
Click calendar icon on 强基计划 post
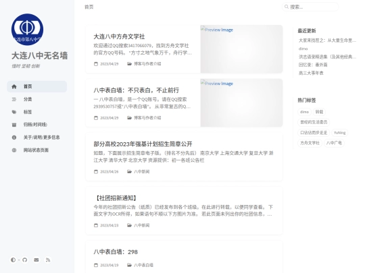[96, 172]
